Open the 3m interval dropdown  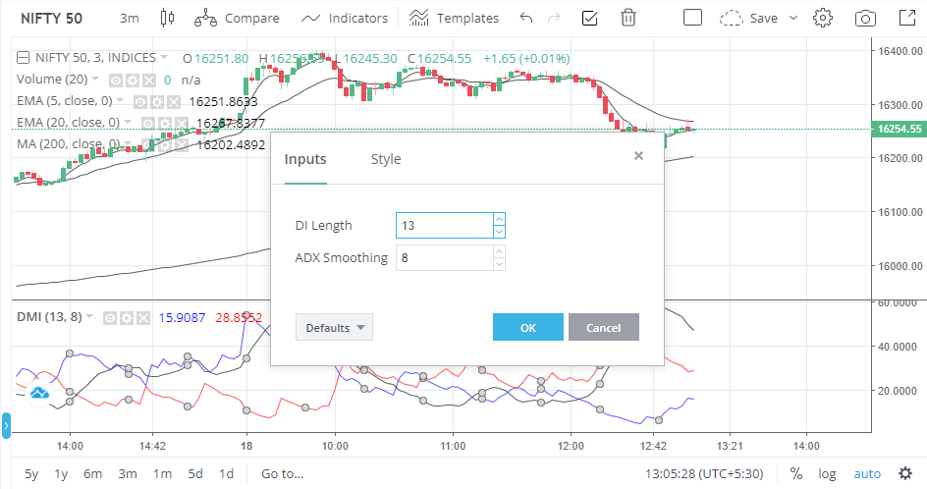click(x=130, y=19)
